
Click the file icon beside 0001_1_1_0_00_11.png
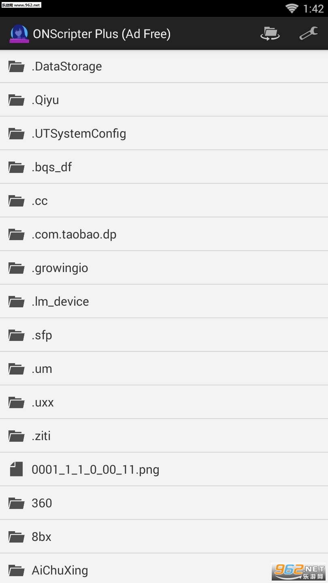[x=17, y=469]
